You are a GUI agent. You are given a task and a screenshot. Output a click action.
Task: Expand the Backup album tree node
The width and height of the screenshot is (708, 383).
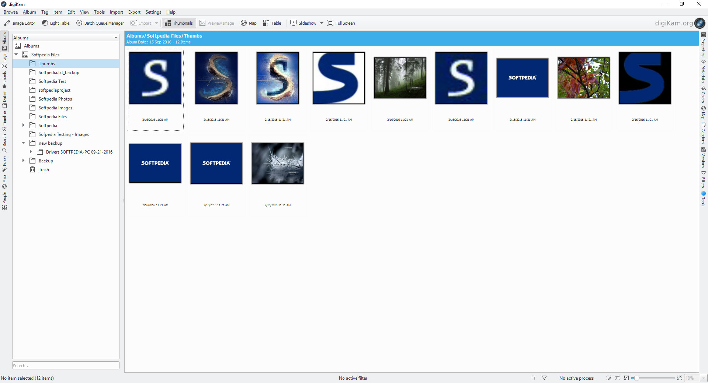tap(23, 161)
